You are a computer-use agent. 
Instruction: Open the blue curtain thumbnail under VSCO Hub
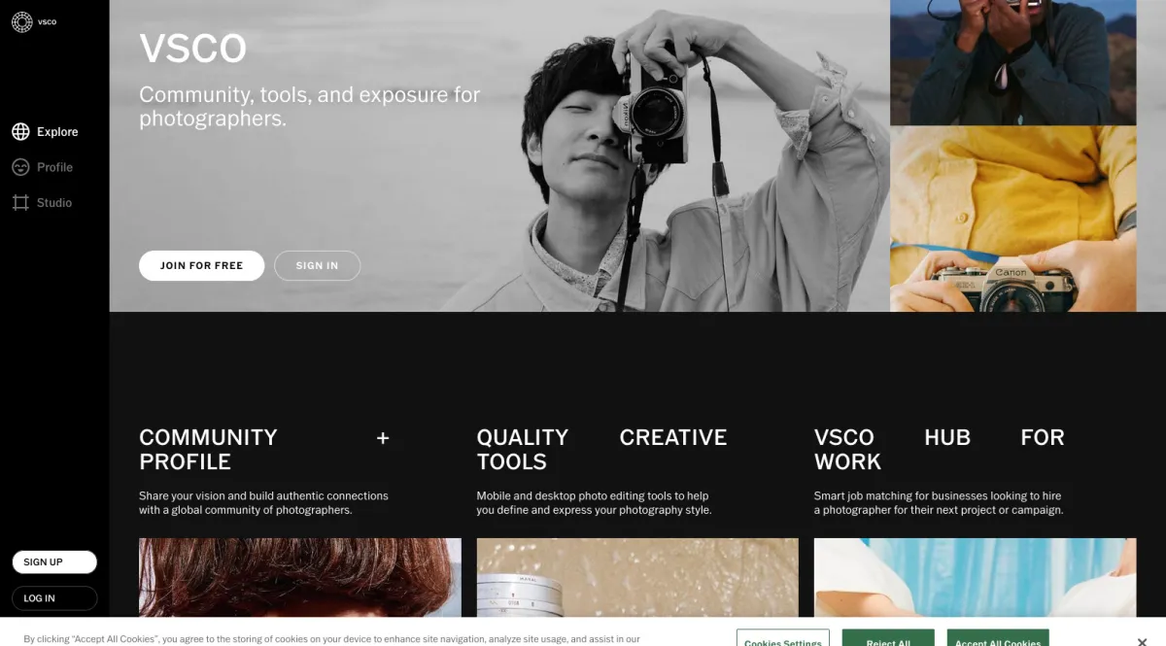pos(975,578)
